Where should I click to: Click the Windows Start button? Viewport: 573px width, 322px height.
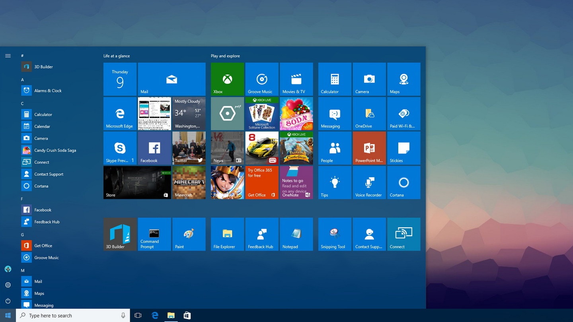8,316
